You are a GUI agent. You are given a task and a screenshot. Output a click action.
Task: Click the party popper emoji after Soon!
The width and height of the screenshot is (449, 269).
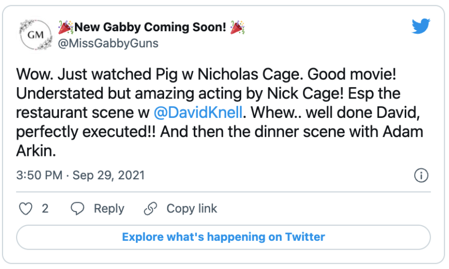click(x=238, y=28)
